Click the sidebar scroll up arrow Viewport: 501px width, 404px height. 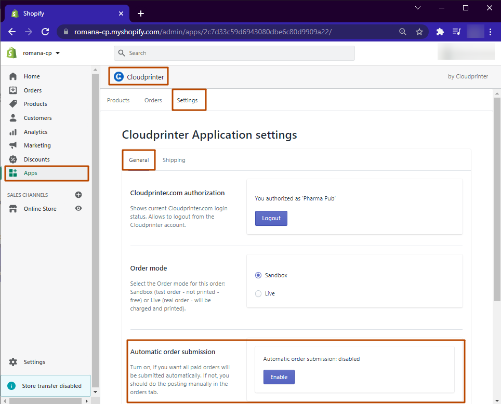point(95,70)
